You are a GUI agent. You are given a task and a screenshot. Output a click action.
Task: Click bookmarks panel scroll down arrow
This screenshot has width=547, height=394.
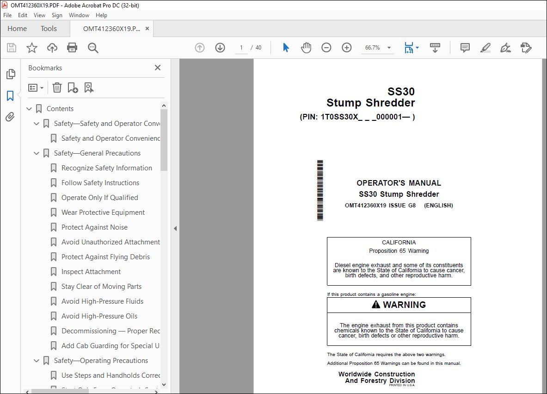(164, 385)
